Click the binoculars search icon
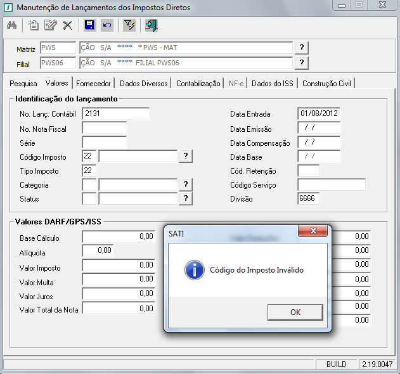The width and height of the screenshot is (400, 374). coord(11,25)
